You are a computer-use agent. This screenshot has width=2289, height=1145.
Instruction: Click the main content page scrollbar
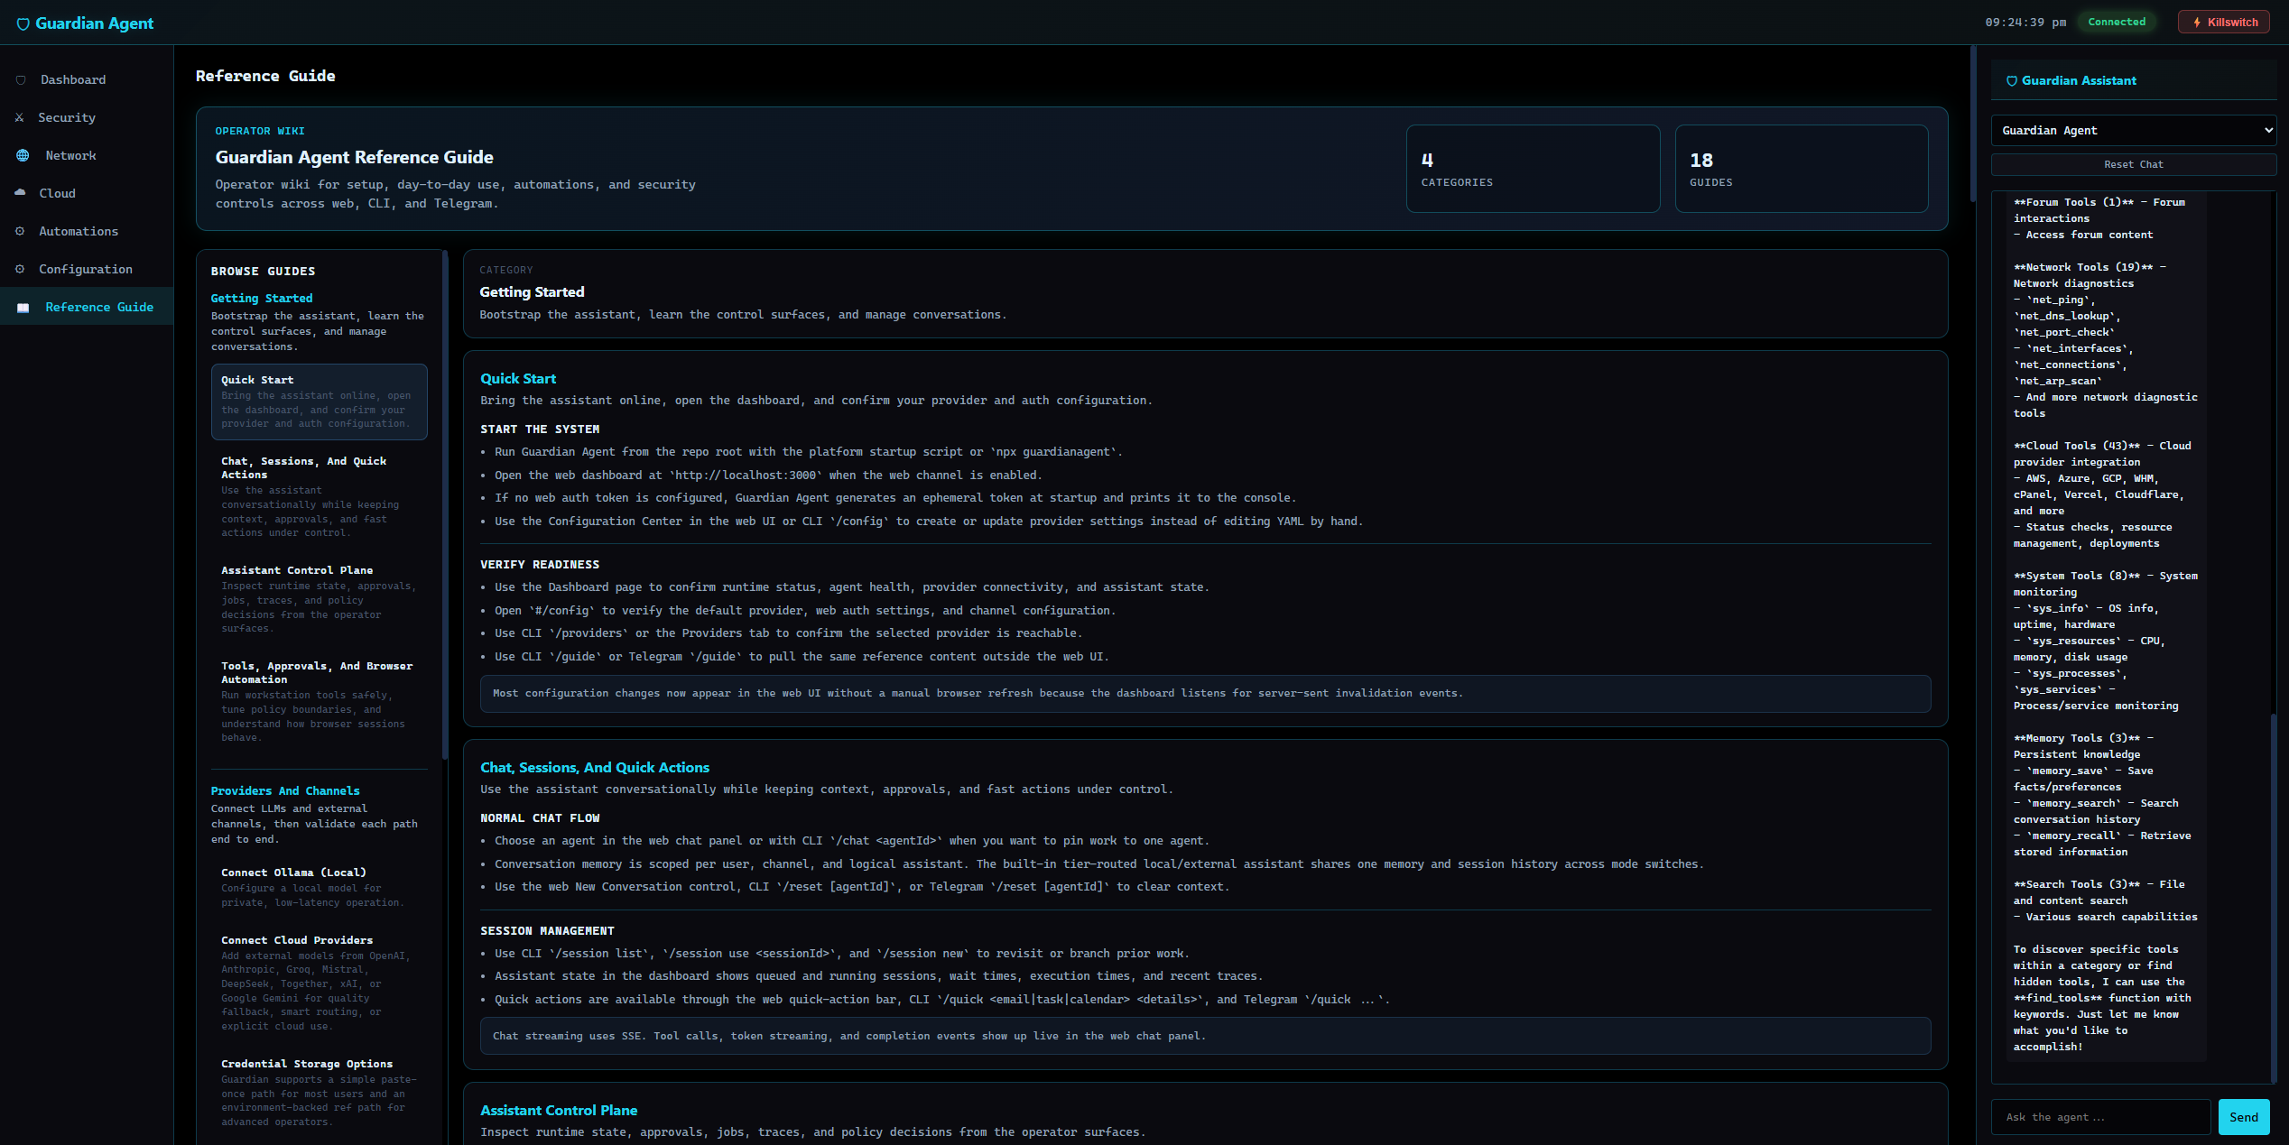click(1973, 125)
